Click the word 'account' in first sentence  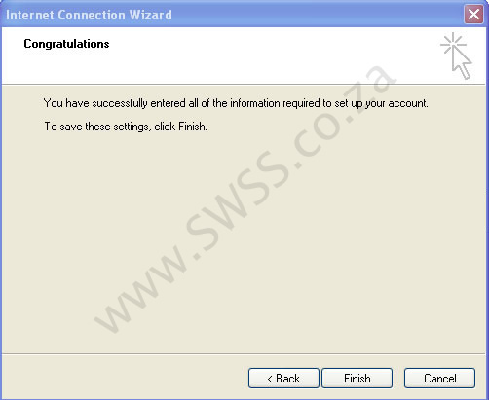tap(408, 103)
